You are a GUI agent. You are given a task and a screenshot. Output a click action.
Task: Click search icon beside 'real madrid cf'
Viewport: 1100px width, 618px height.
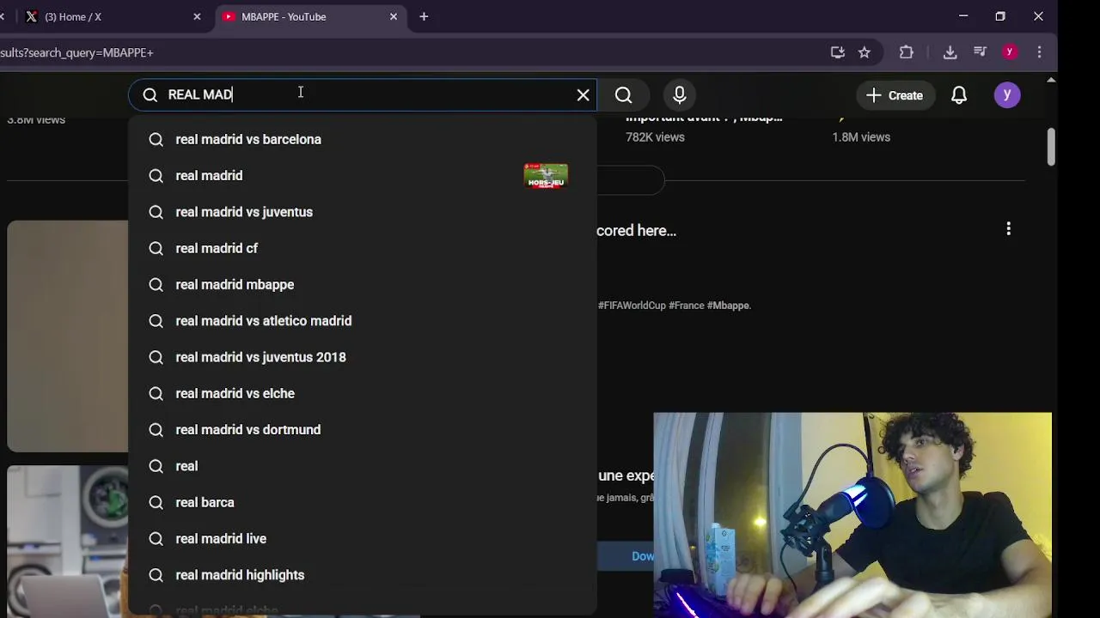point(156,248)
